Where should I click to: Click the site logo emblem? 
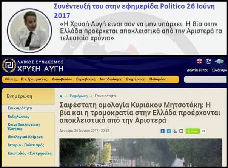click(9, 65)
